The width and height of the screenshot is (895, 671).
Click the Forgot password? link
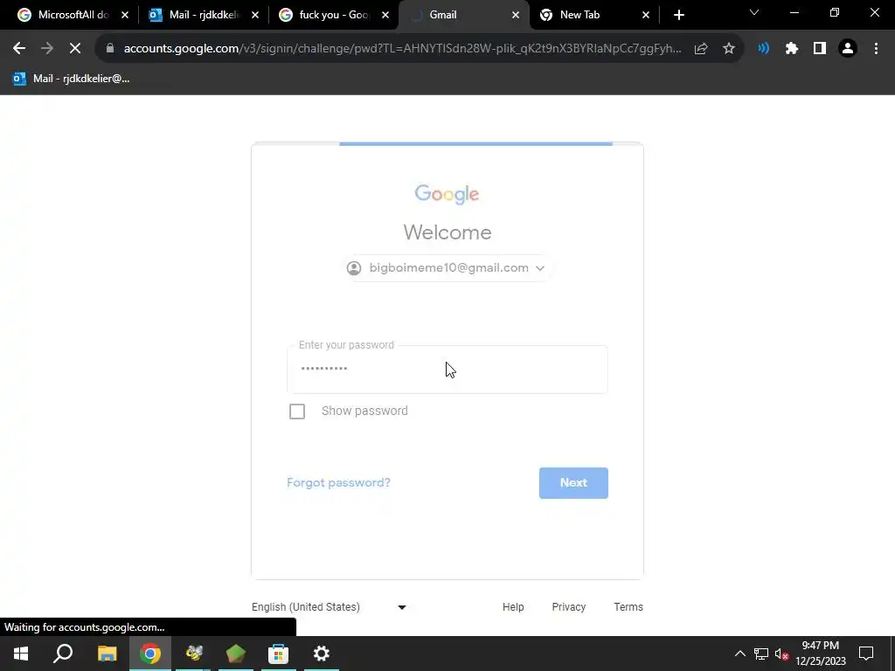(338, 482)
